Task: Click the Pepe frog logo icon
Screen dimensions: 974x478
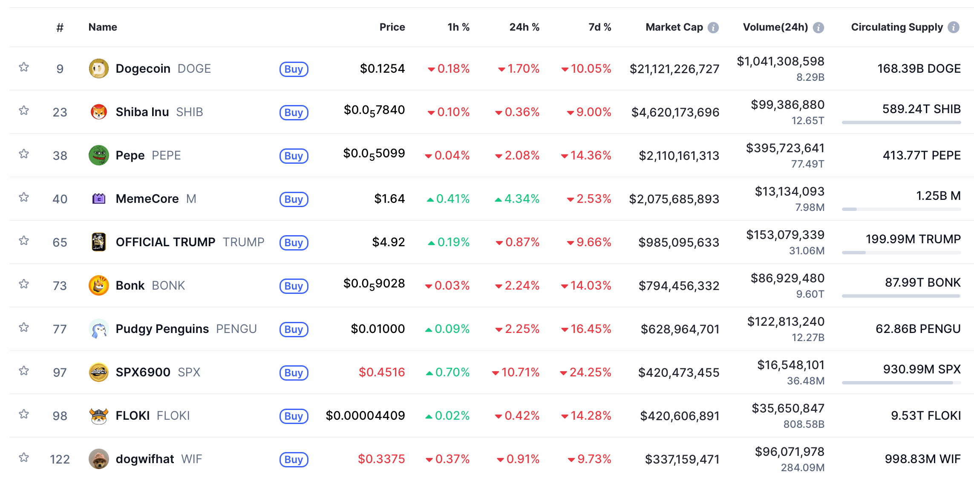Action: [98, 155]
